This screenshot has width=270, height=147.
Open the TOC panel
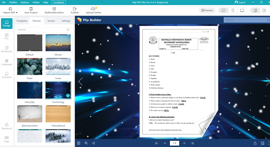[x=6, y=36]
